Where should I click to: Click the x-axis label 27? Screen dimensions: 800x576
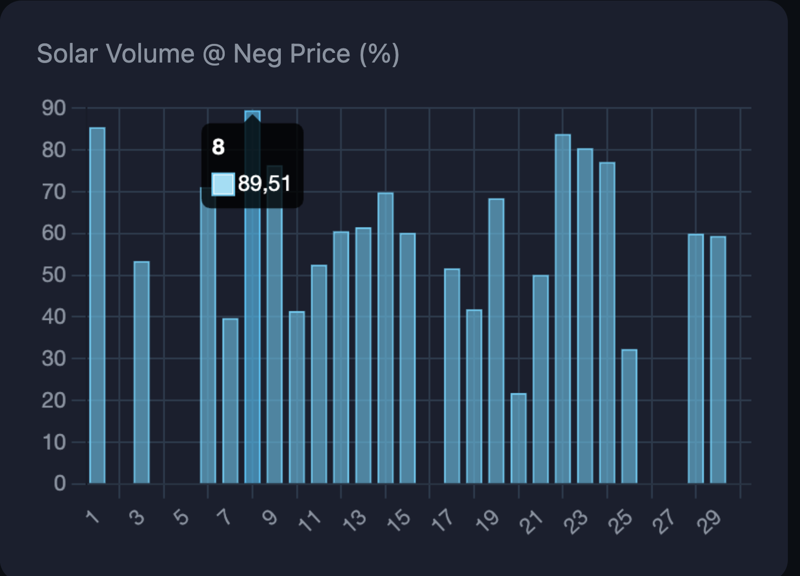[x=664, y=521]
